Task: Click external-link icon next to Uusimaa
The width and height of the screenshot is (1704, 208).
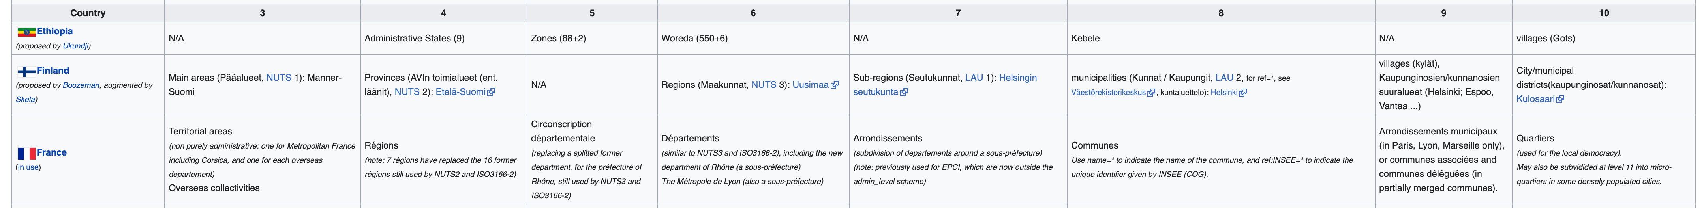Action: (x=834, y=85)
